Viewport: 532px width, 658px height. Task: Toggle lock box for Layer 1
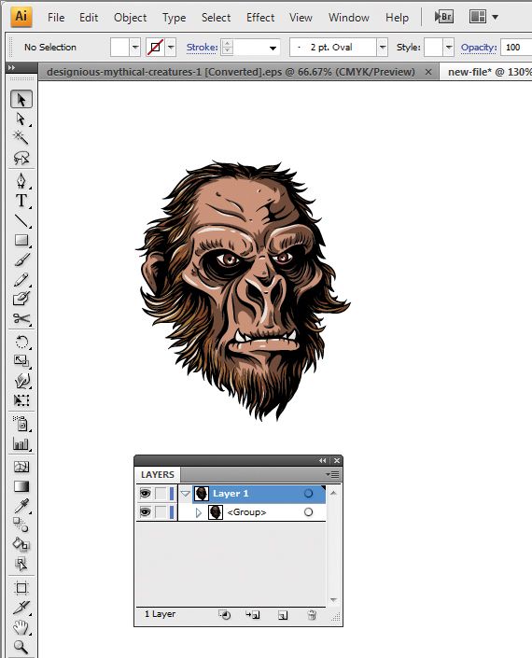[x=161, y=494]
